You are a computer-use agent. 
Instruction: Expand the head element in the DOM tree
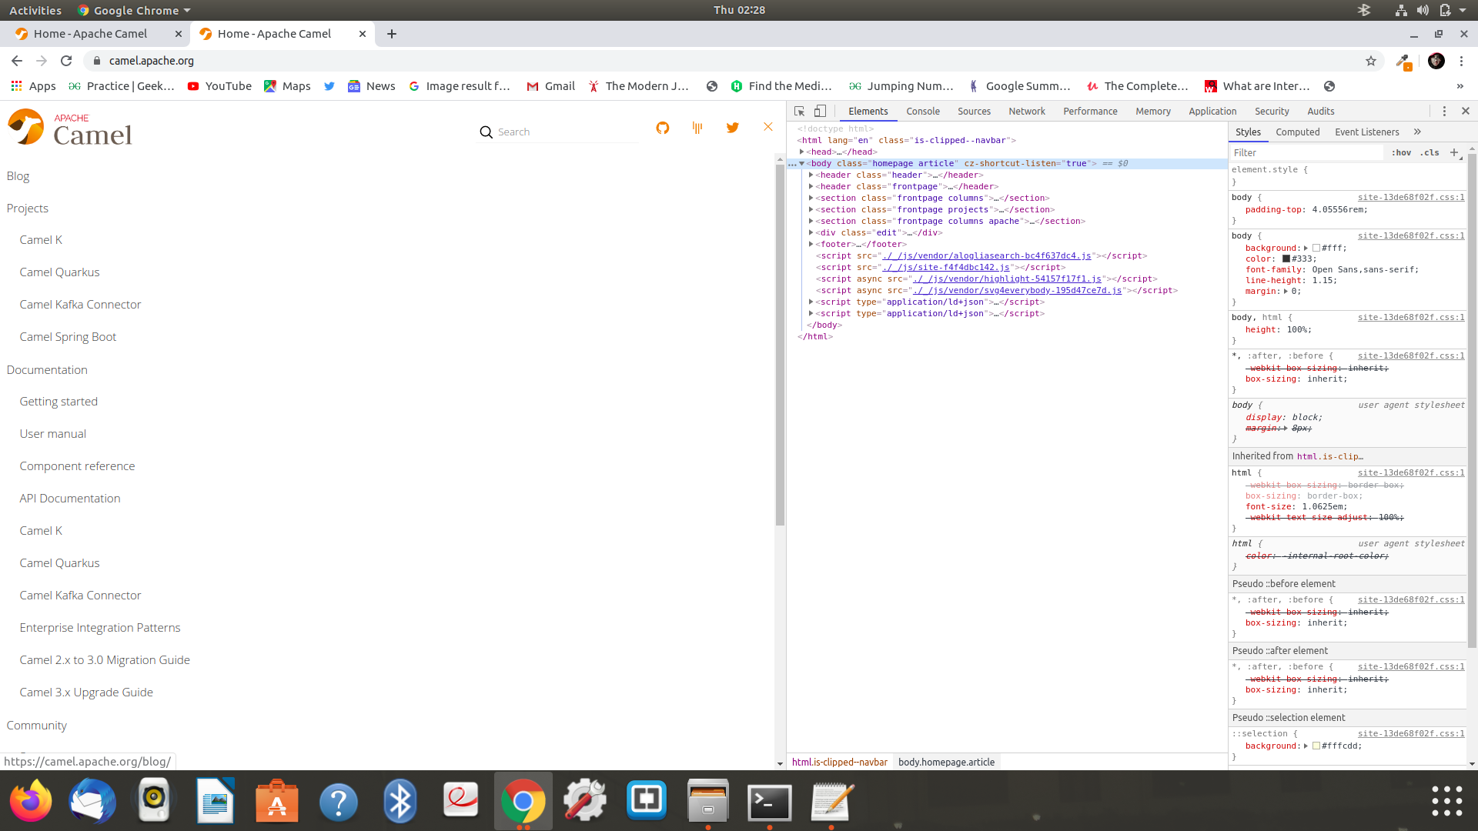tap(802, 152)
